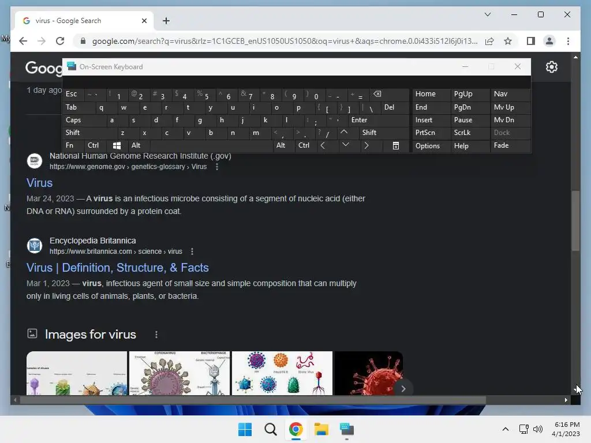Open Chrome tab search dropdown chevron

tap(487, 14)
